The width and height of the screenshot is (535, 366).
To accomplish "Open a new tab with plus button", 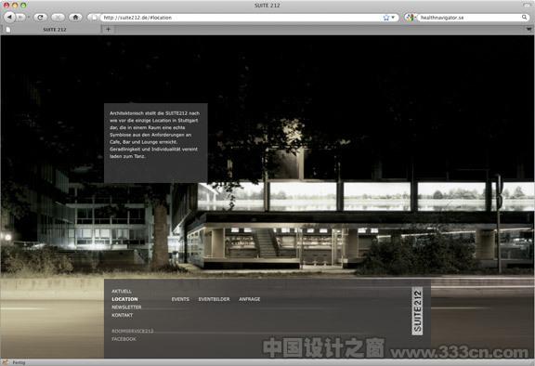I will pos(108,30).
